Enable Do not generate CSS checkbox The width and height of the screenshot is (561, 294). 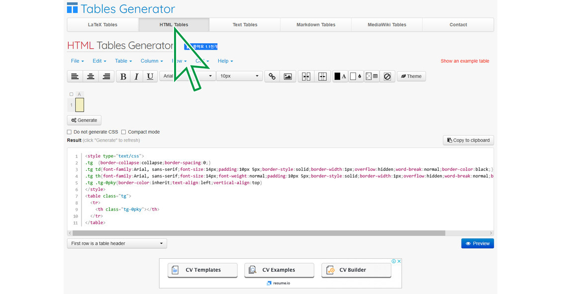(70, 132)
